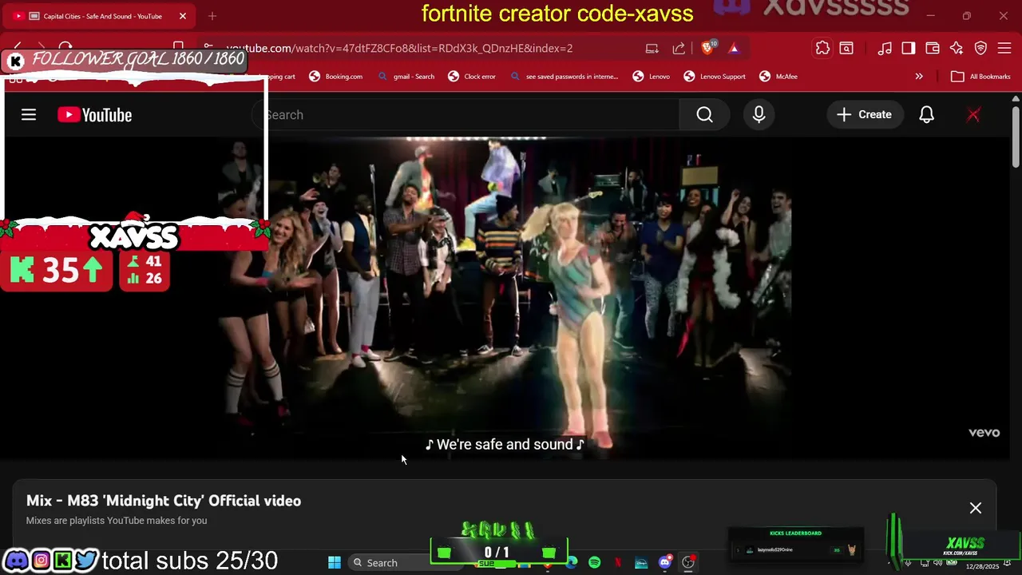Open the Lenovo bookmark

pos(651,77)
